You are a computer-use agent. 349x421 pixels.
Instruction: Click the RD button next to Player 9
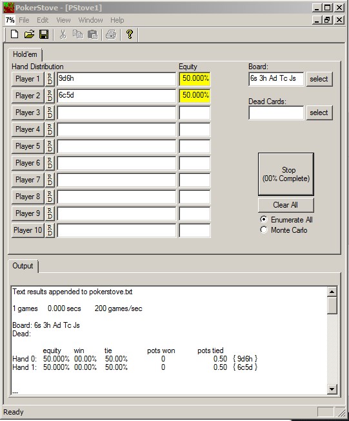(x=50, y=213)
